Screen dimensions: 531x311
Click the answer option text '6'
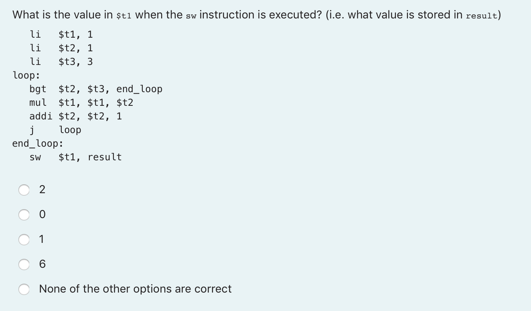(x=42, y=265)
